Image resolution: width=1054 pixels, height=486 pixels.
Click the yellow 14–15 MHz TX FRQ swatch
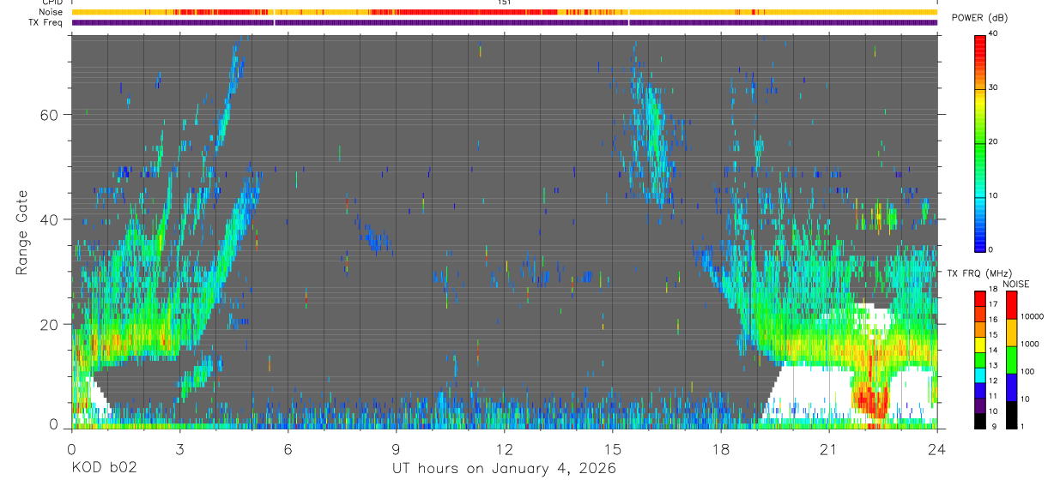979,345
